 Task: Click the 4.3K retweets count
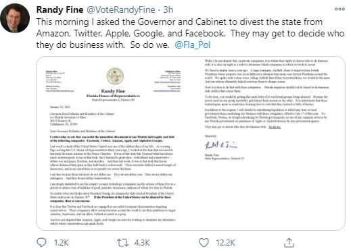(142, 243)
